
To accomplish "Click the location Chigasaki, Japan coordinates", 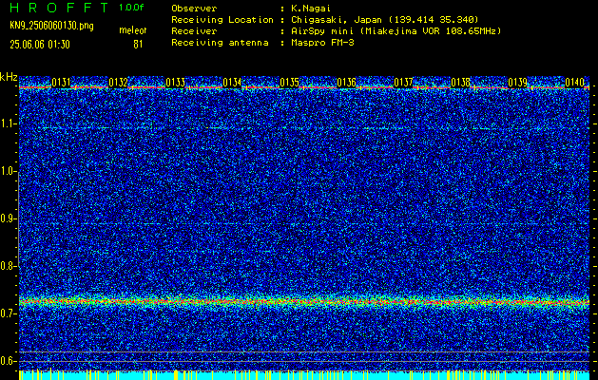I will [x=384, y=20].
